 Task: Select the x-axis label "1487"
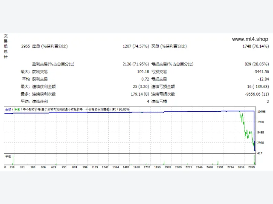pos(126,167)
